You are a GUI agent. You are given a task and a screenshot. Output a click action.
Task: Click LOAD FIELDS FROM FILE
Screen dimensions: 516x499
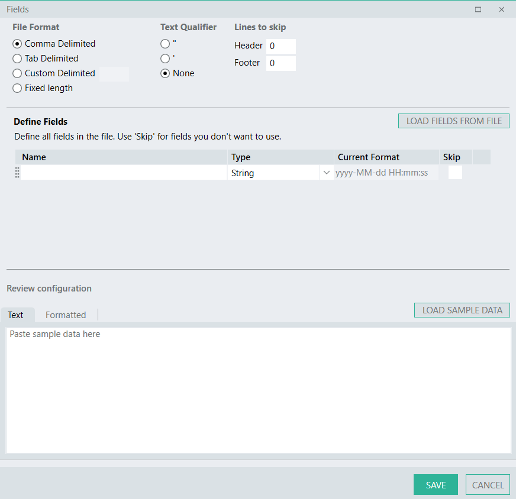click(453, 121)
